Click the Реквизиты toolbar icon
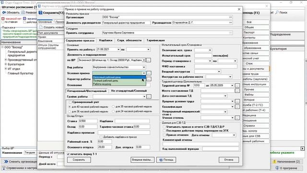Viewport: 307px width, 173px height. pyautogui.click(x=23, y=12)
